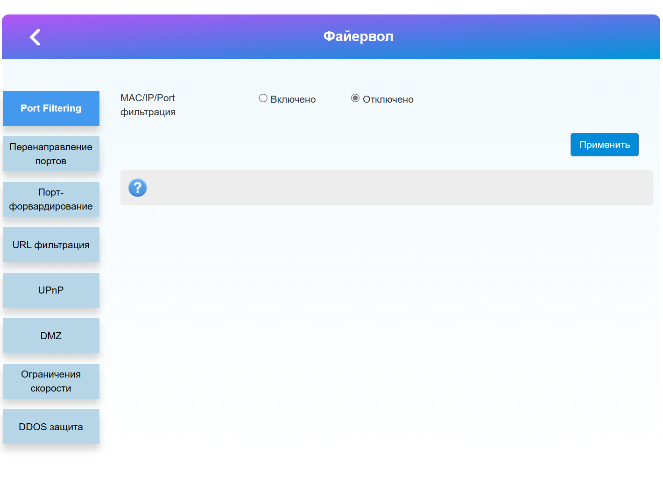Open the UPnP settings tab
This screenshot has width=663, height=504.
point(51,290)
